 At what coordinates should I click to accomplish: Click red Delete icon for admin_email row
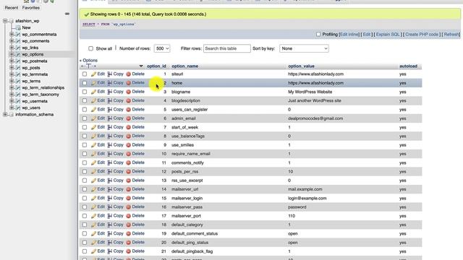(x=129, y=118)
